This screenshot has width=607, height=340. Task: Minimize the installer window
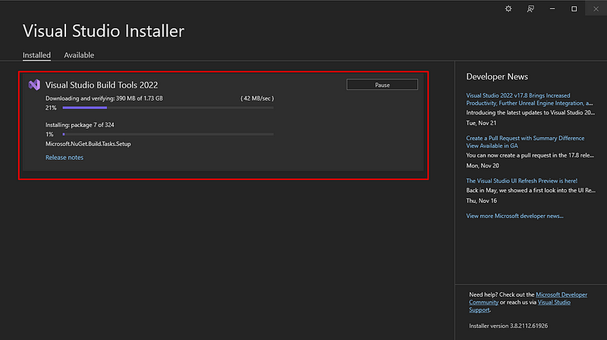pyautogui.click(x=552, y=8)
